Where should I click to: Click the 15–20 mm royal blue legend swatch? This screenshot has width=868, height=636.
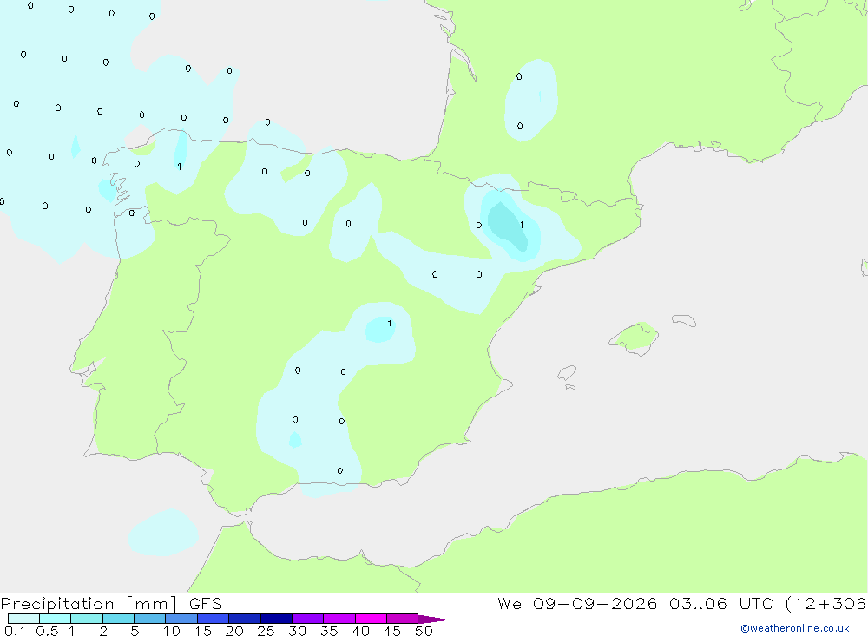[x=213, y=619]
